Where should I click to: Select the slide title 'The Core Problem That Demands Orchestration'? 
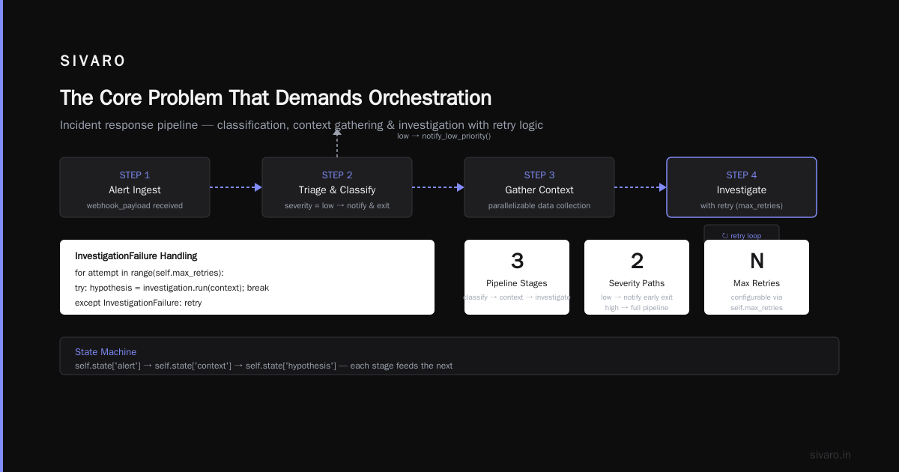click(x=276, y=98)
